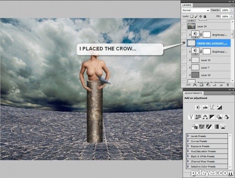Click Layers panel scroll up arrow
Screen dimensions: 235x178
[232, 22]
